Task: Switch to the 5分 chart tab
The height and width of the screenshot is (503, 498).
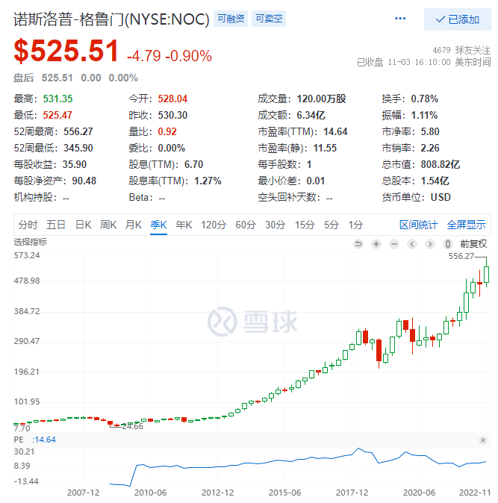Action: 332,225
